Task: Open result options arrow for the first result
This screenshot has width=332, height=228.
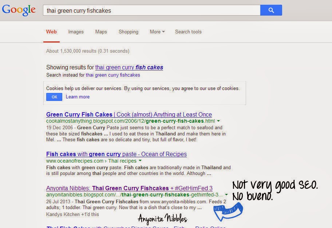Action: [219, 121]
